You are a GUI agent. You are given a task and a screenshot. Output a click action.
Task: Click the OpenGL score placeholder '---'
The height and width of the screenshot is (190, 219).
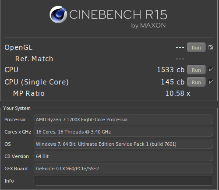point(180,48)
